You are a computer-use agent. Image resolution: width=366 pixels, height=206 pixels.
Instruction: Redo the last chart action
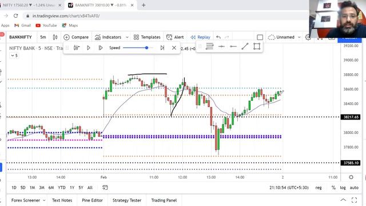coord(227,37)
